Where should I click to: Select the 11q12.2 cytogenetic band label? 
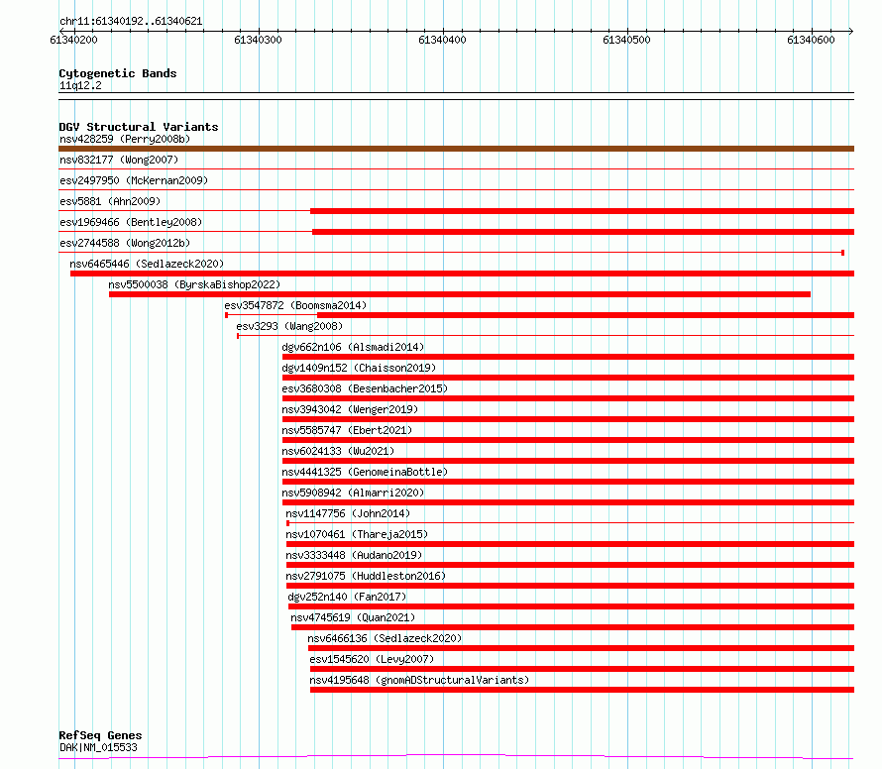[x=80, y=85]
